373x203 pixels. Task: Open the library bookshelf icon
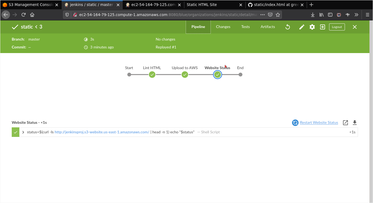point(321,15)
